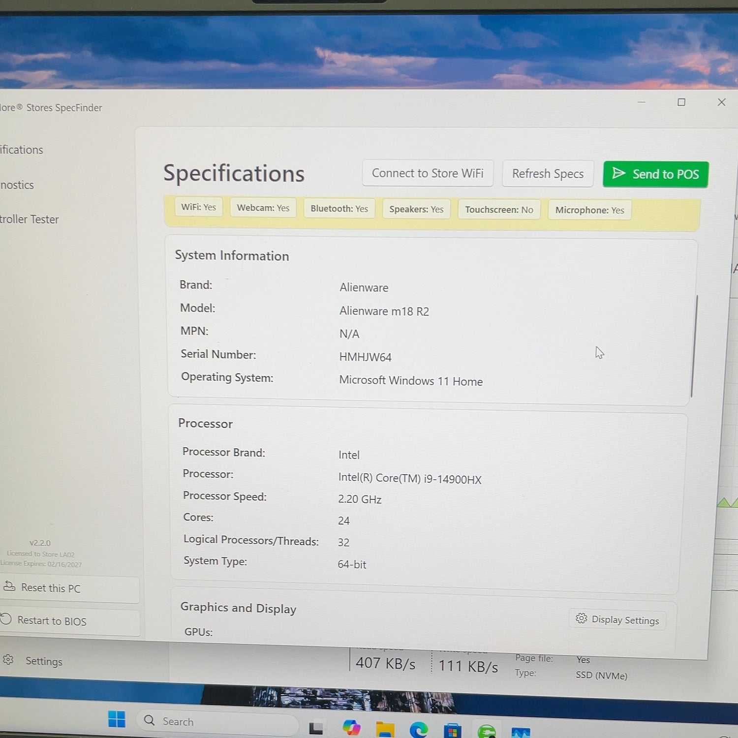738x738 pixels.
Task: Click Connect to Store WiFi button
Action: pyautogui.click(x=428, y=173)
